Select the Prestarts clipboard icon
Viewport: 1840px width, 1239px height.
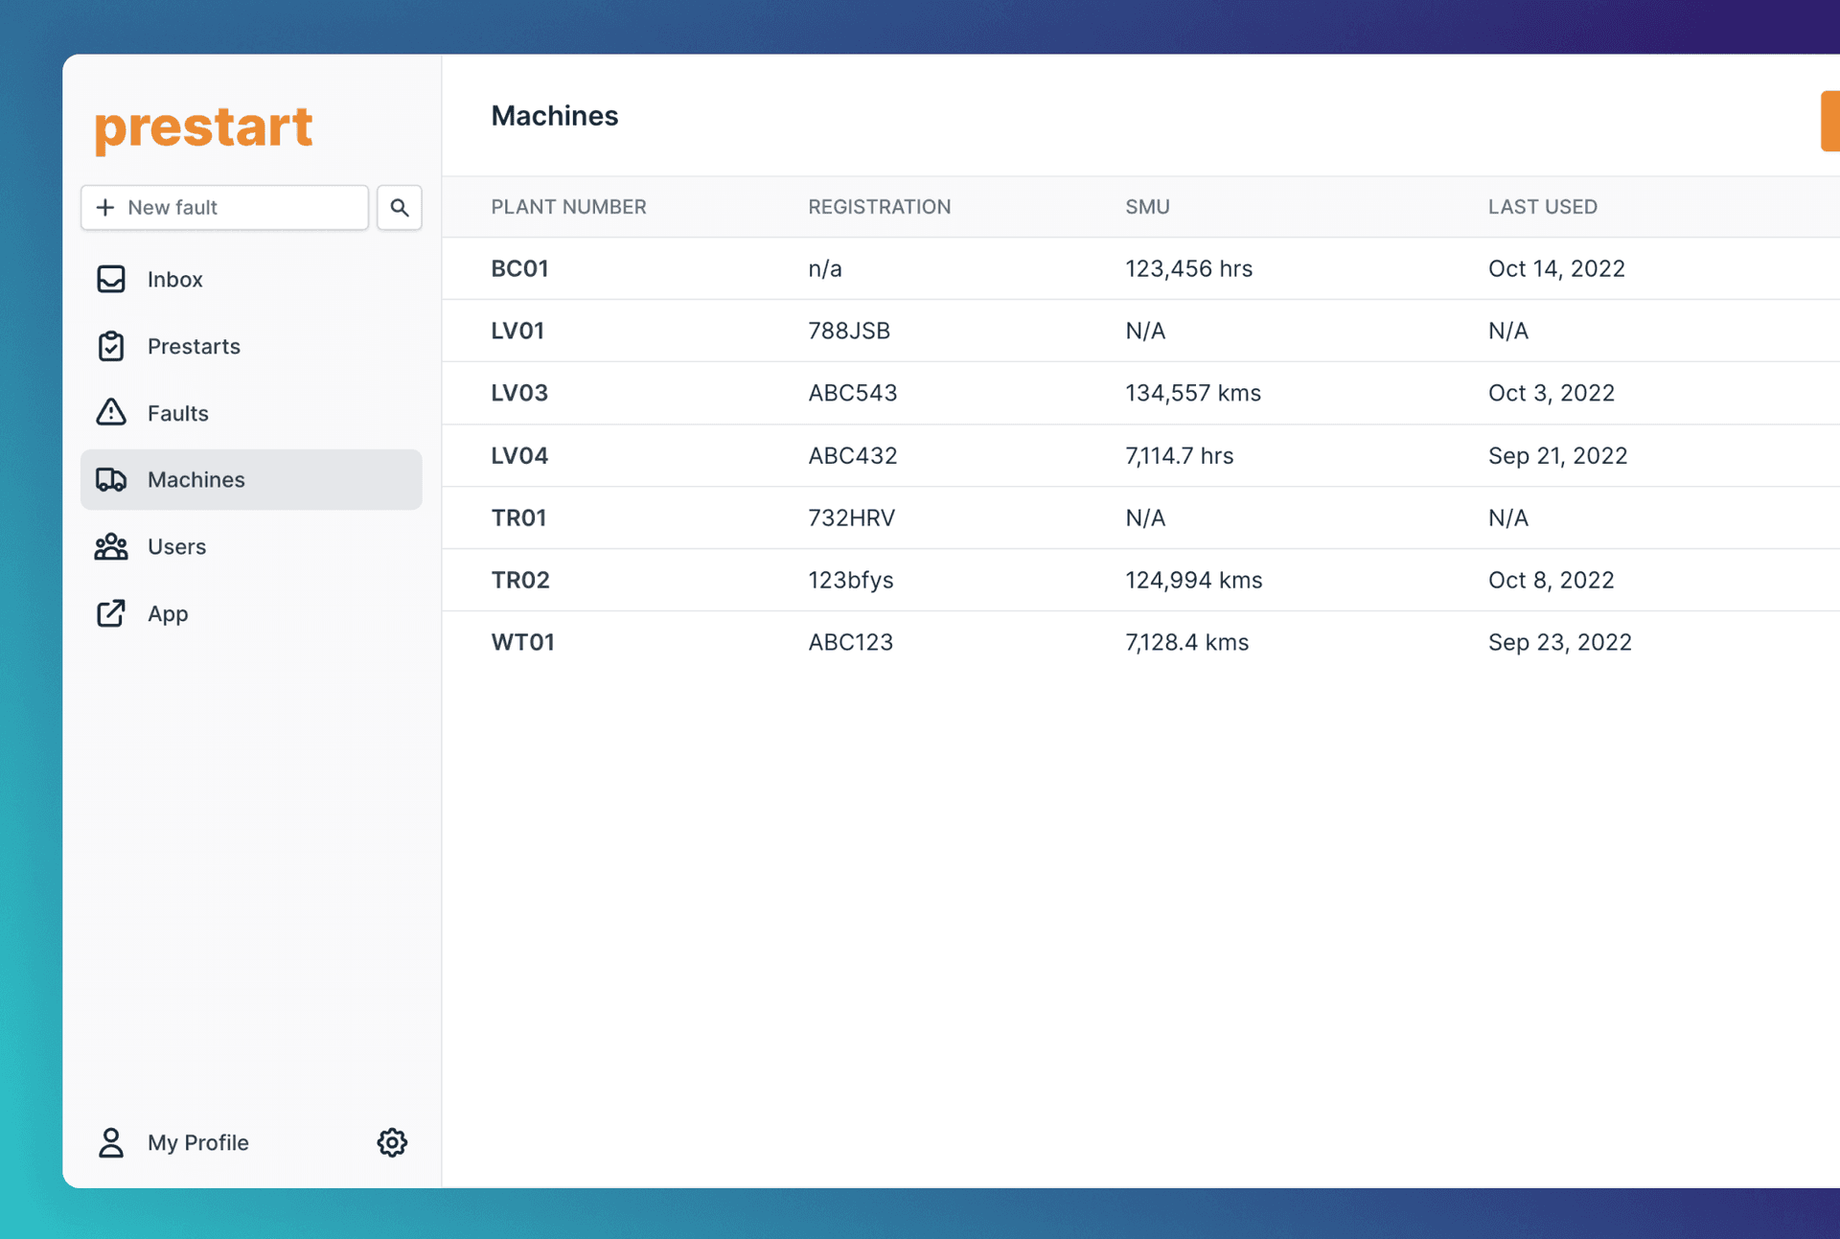click(111, 346)
